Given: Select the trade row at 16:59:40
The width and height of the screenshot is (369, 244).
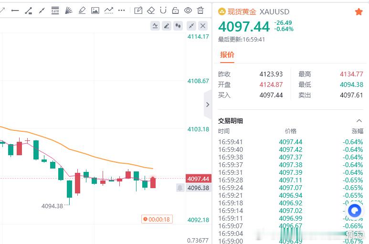Looking at the screenshot, I should pyautogui.click(x=290, y=149).
